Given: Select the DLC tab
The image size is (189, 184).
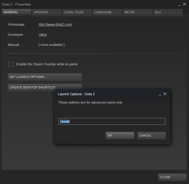Looking at the screenshot, I should (x=168, y=12).
